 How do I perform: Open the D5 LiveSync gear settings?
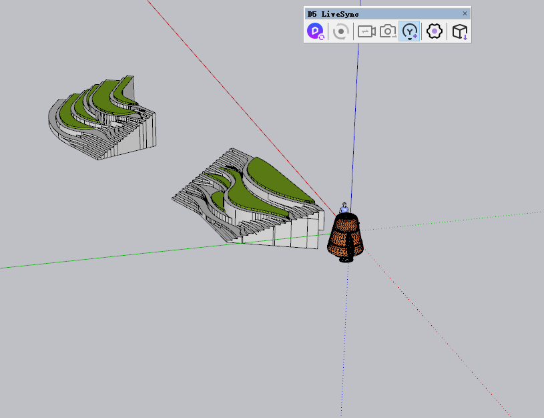pos(435,31)
